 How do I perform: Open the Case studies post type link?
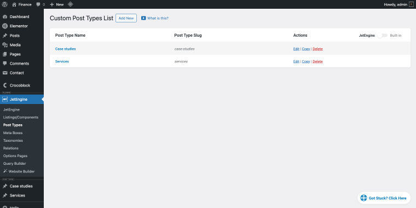(65, 49)
